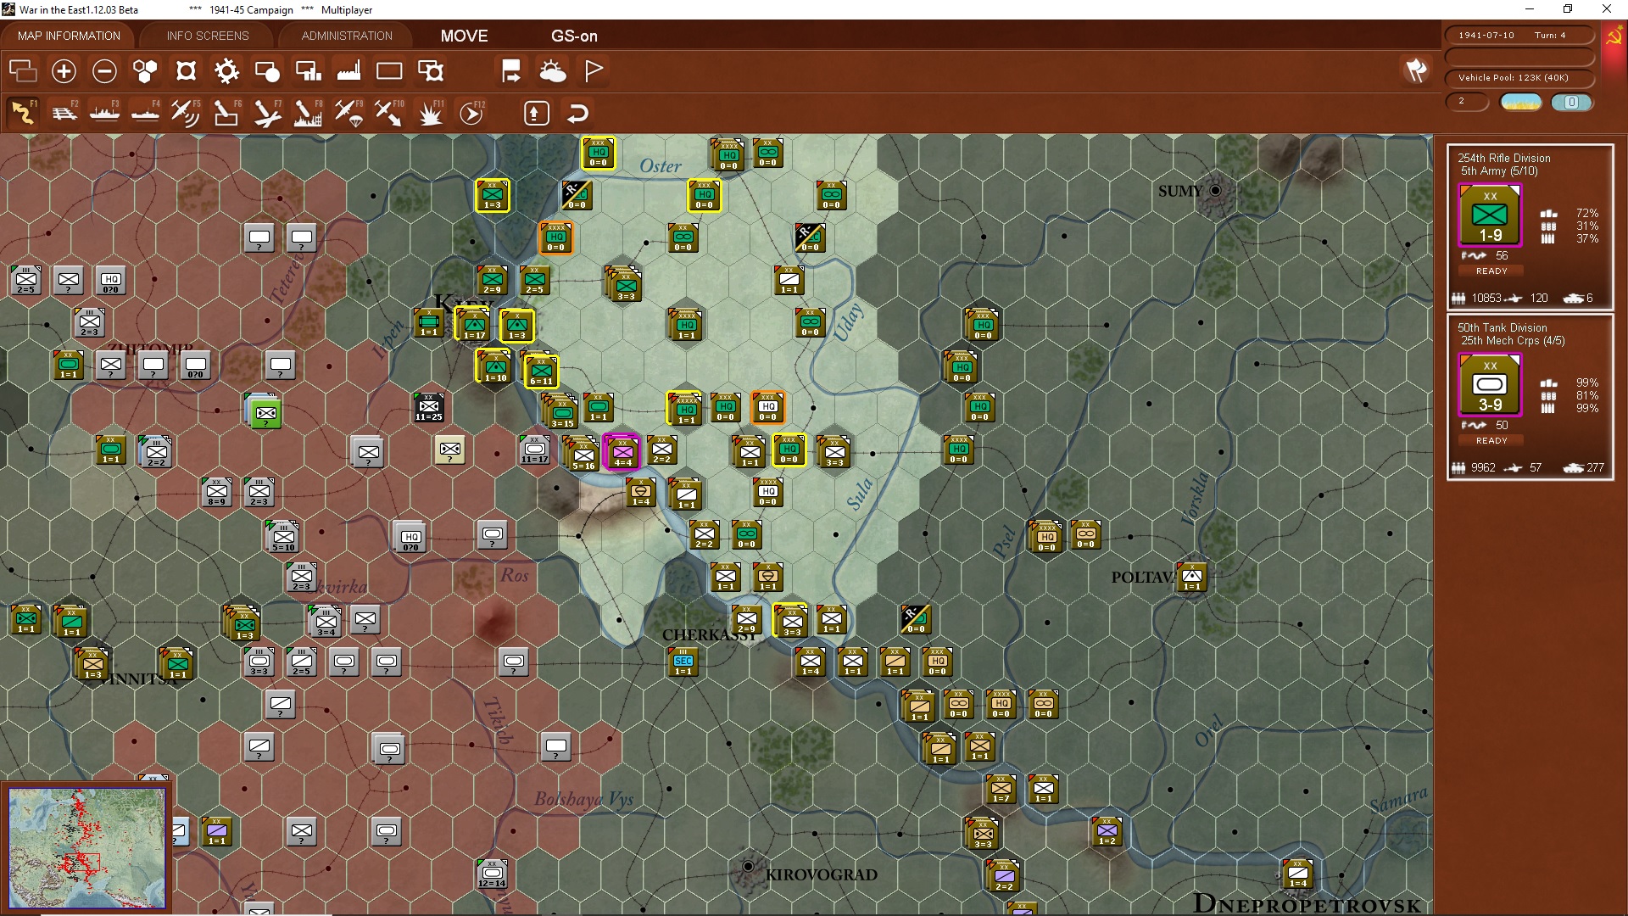1628x916 pixels.
Task: Click the 50th Tank Division title
Action: click(x=1502, y=327)
